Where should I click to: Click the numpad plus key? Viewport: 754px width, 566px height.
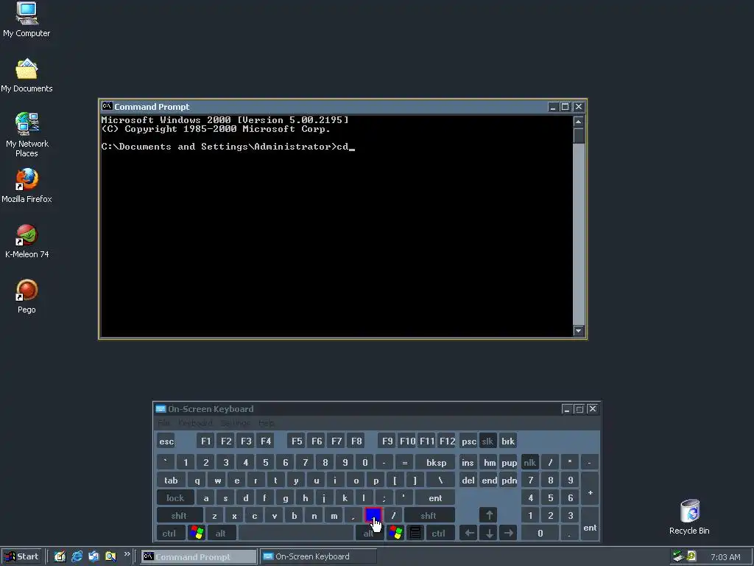[590, 489]
